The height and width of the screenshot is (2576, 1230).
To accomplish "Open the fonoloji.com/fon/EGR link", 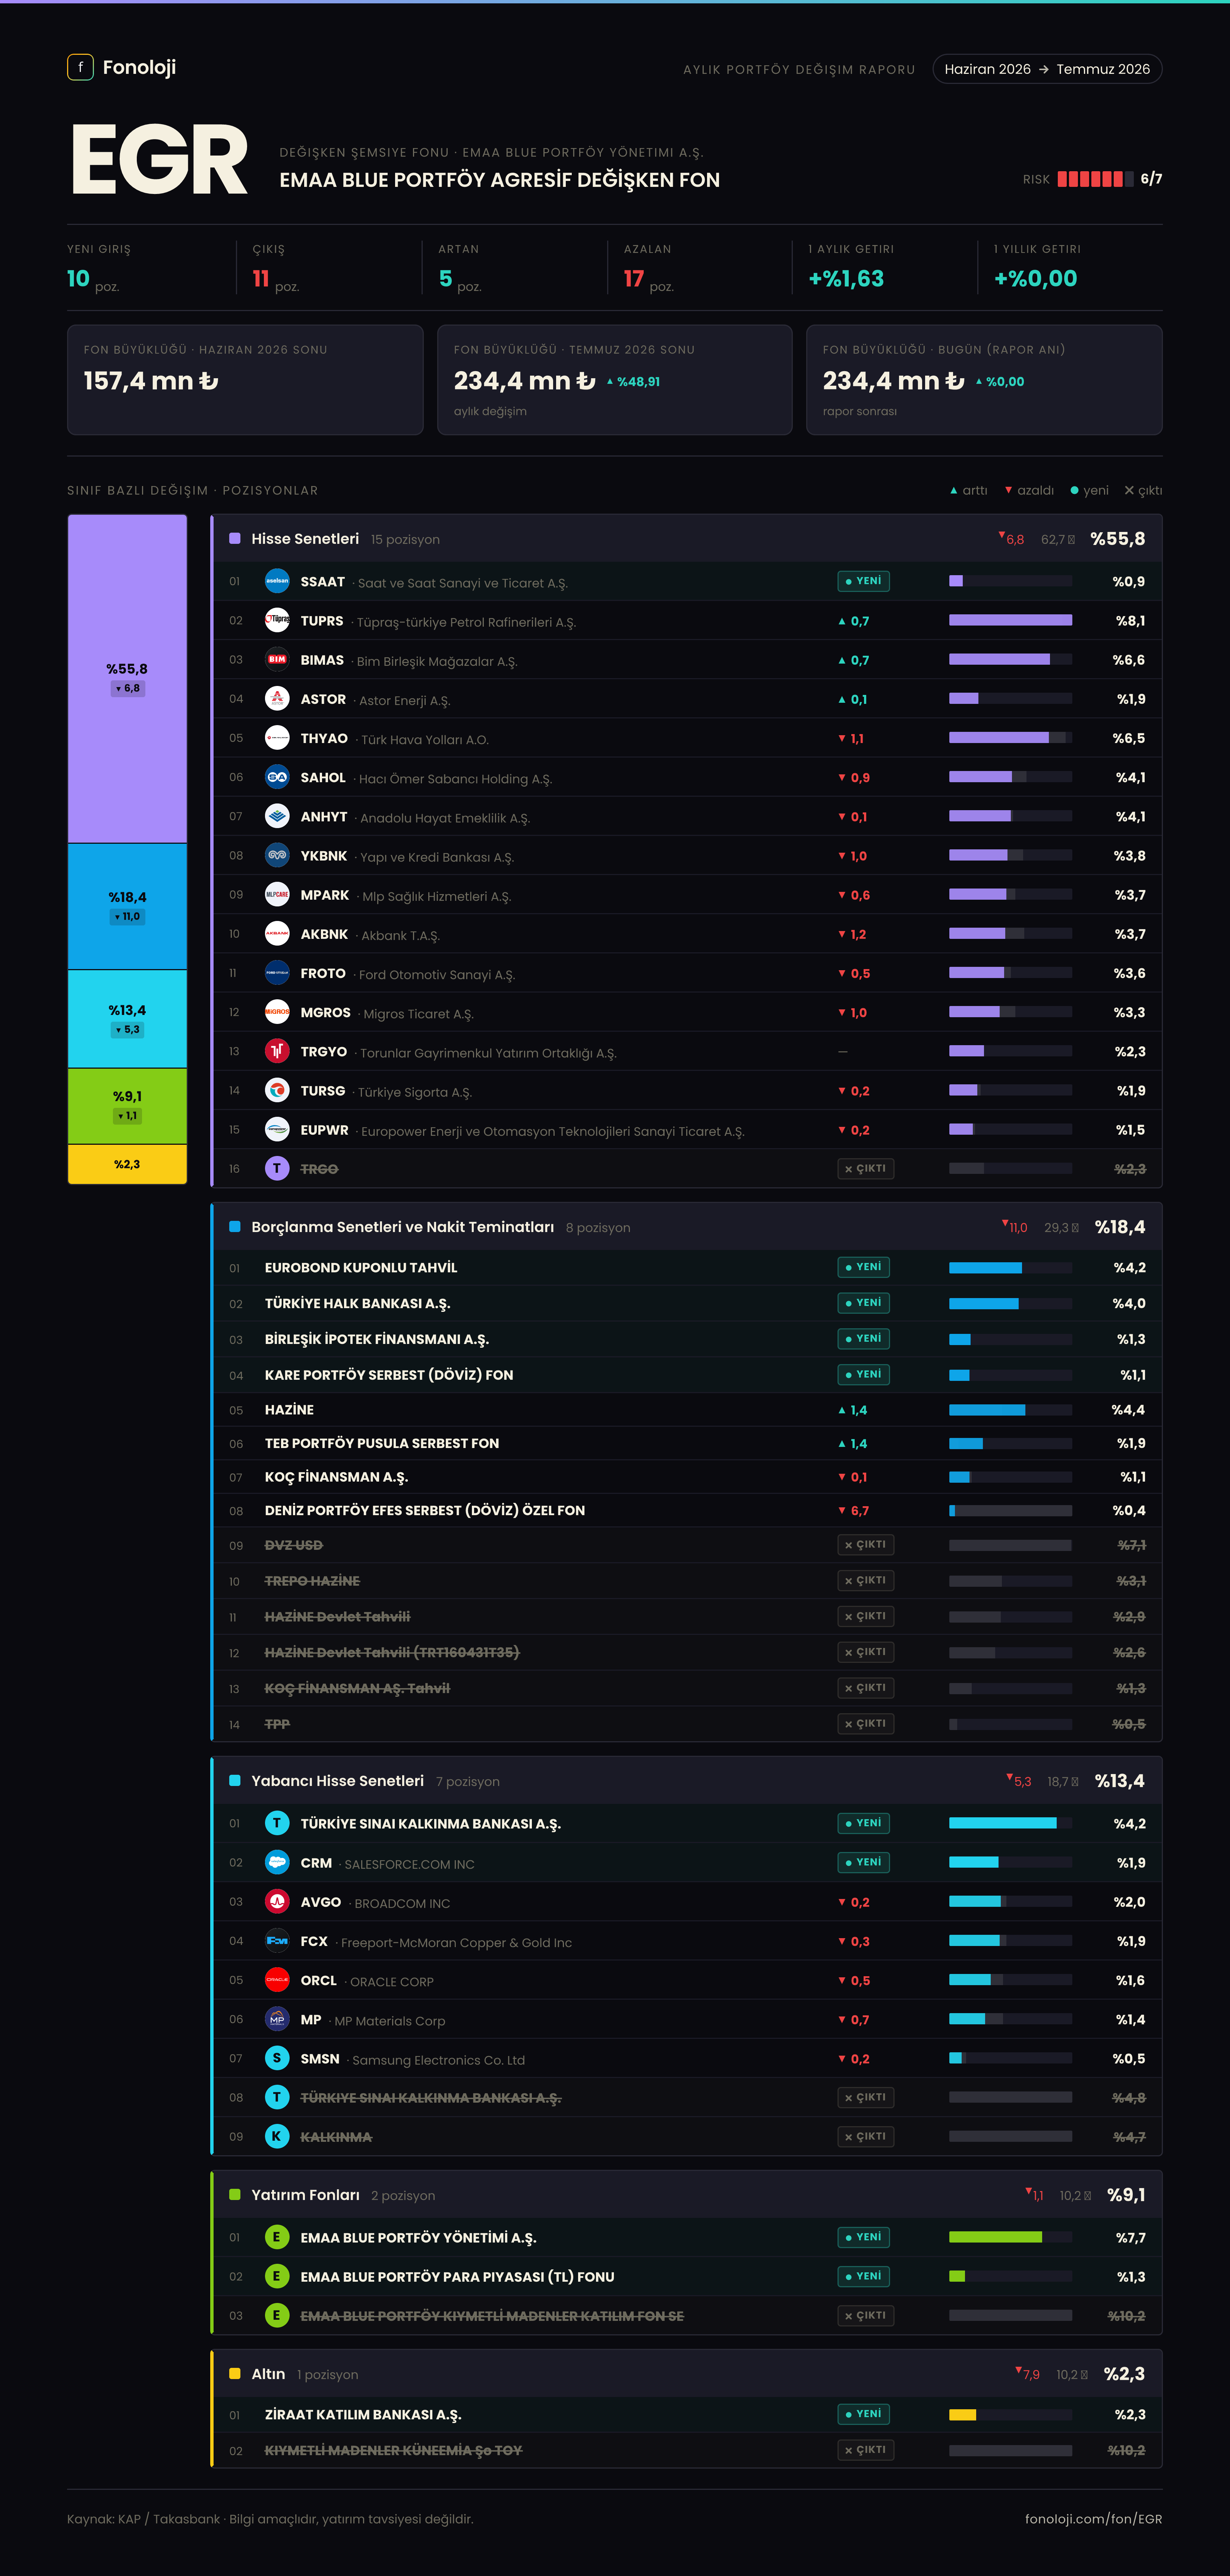I will click(1093, 2518).
